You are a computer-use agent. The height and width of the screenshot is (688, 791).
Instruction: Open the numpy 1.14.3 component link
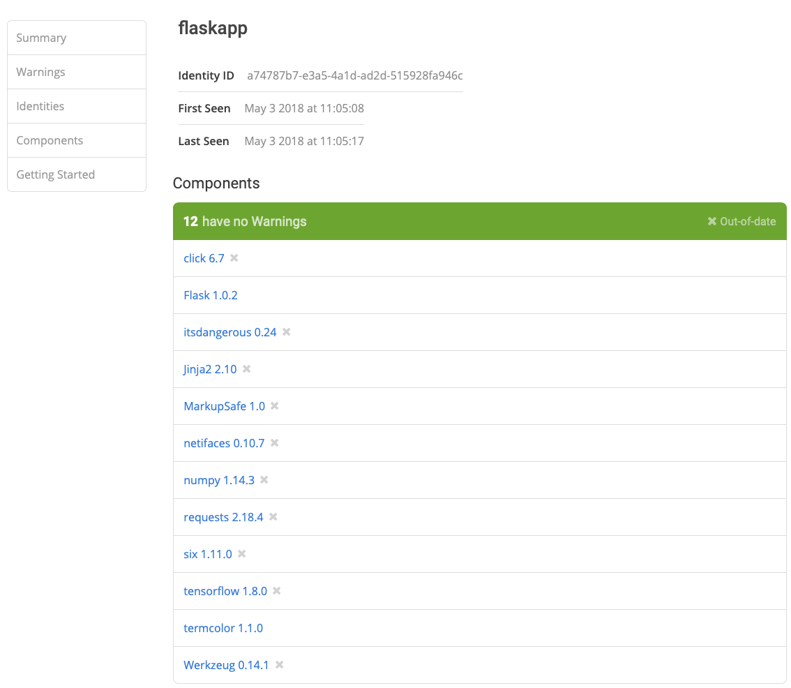(x=219, y=480)
